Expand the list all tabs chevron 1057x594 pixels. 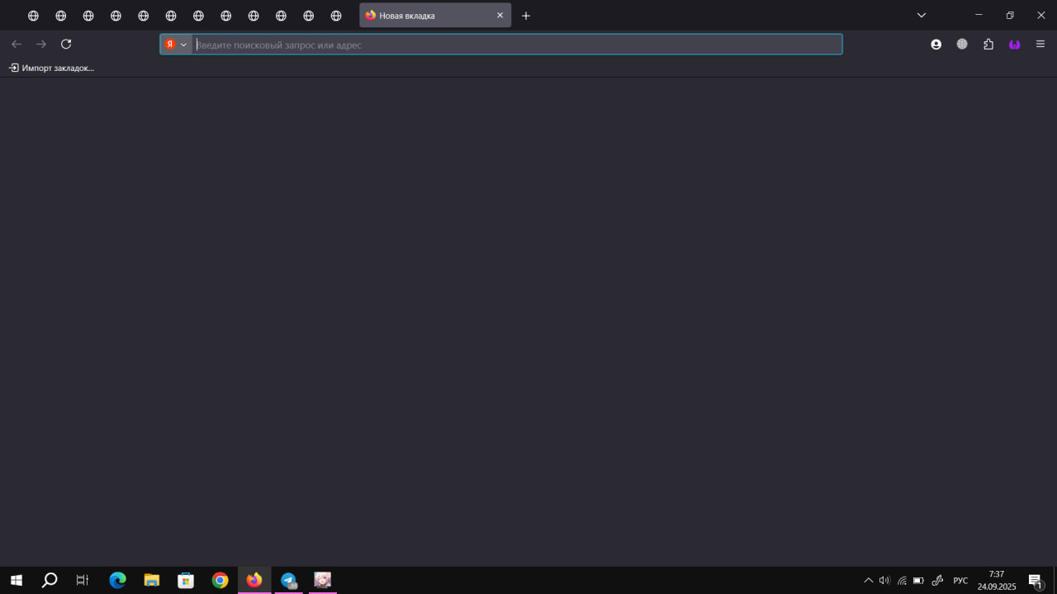(922, 15)
